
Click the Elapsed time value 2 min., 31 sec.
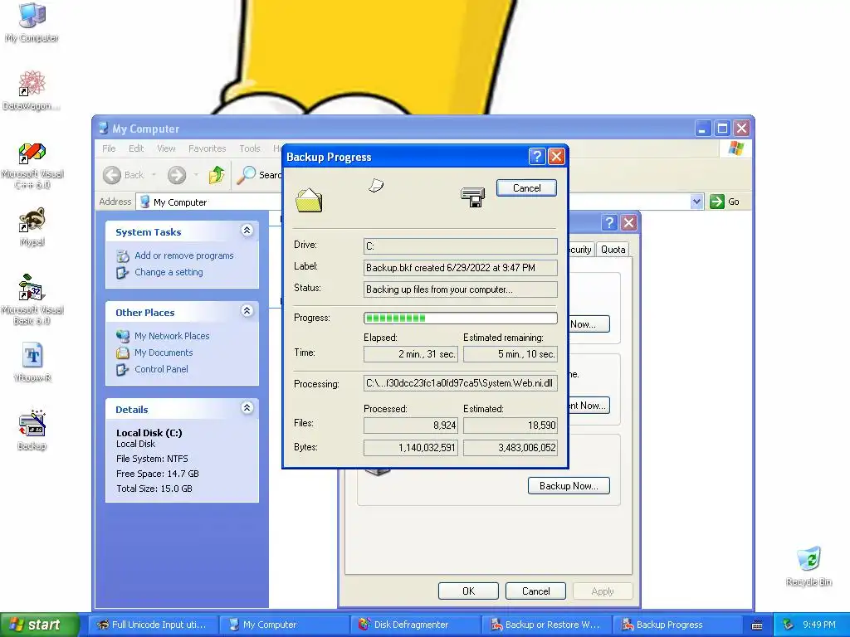tap(411, 354)
